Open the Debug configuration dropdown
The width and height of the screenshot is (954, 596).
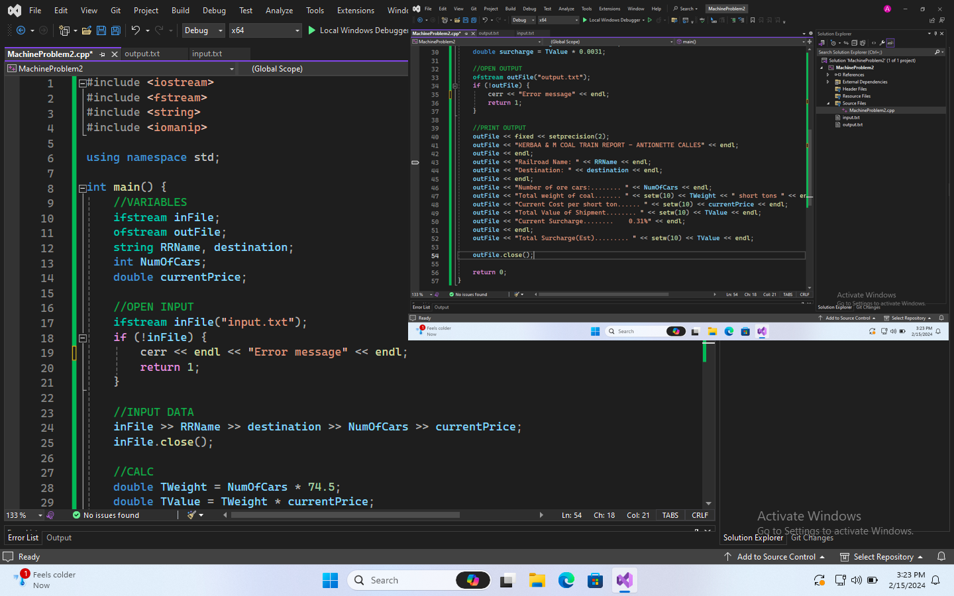[x=203, y=30]
